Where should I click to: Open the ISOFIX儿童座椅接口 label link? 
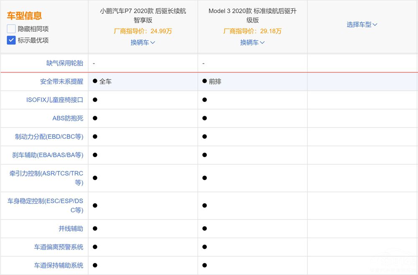pyautogui.click(x=55, y=100)
